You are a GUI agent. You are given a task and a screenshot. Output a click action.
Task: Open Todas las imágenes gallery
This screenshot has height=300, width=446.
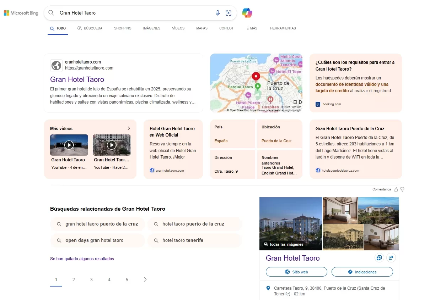pos(284,244)
